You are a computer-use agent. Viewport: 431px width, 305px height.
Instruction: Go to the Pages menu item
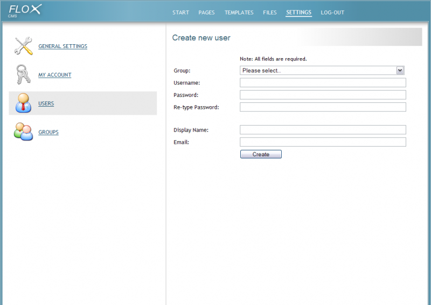[x=206, y=12]
